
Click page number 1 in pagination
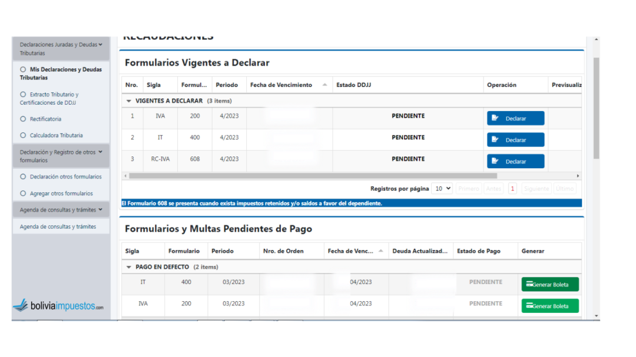click(x=512, y=189)
